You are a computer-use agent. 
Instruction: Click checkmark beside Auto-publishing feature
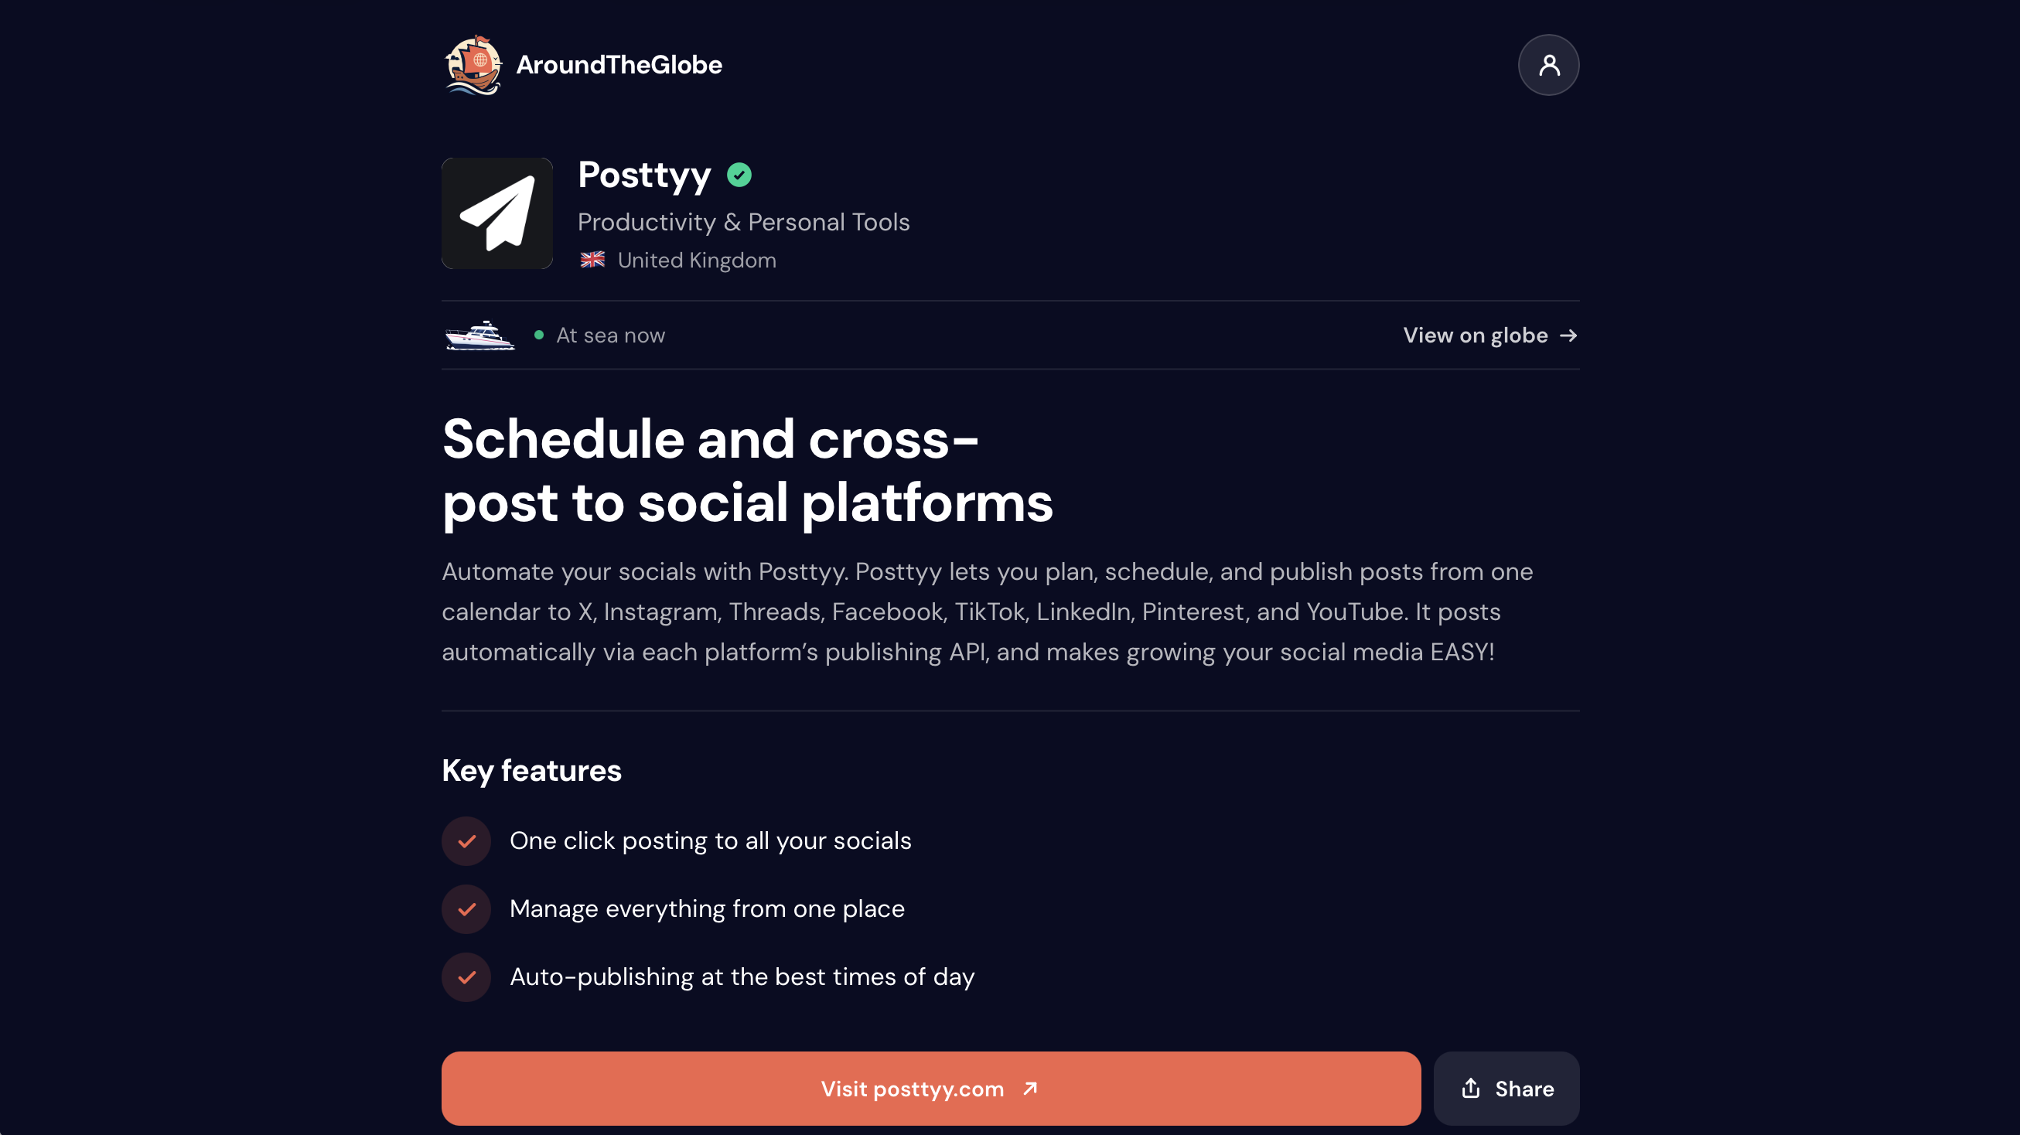coord(466,977)
